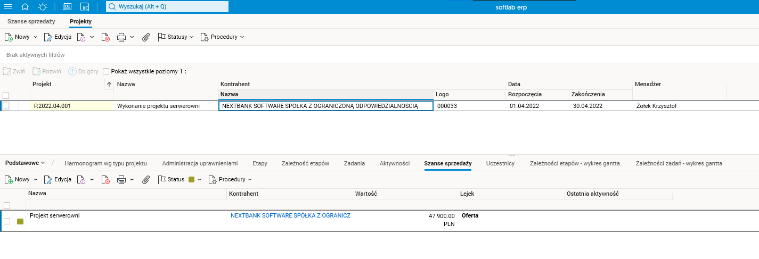Click the upper 'Edycja' button
This screenshot has height=259, width=759.
(x=58, y=37)
